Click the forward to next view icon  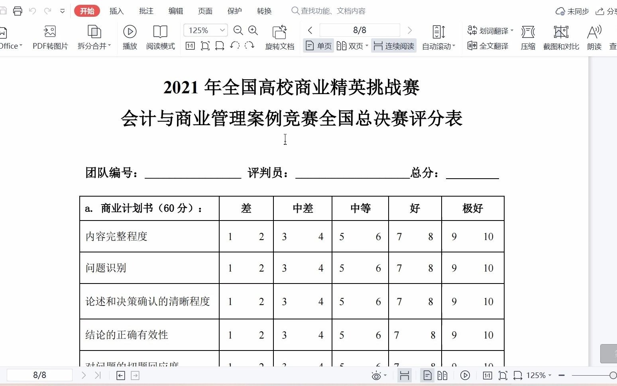(135, 376)
